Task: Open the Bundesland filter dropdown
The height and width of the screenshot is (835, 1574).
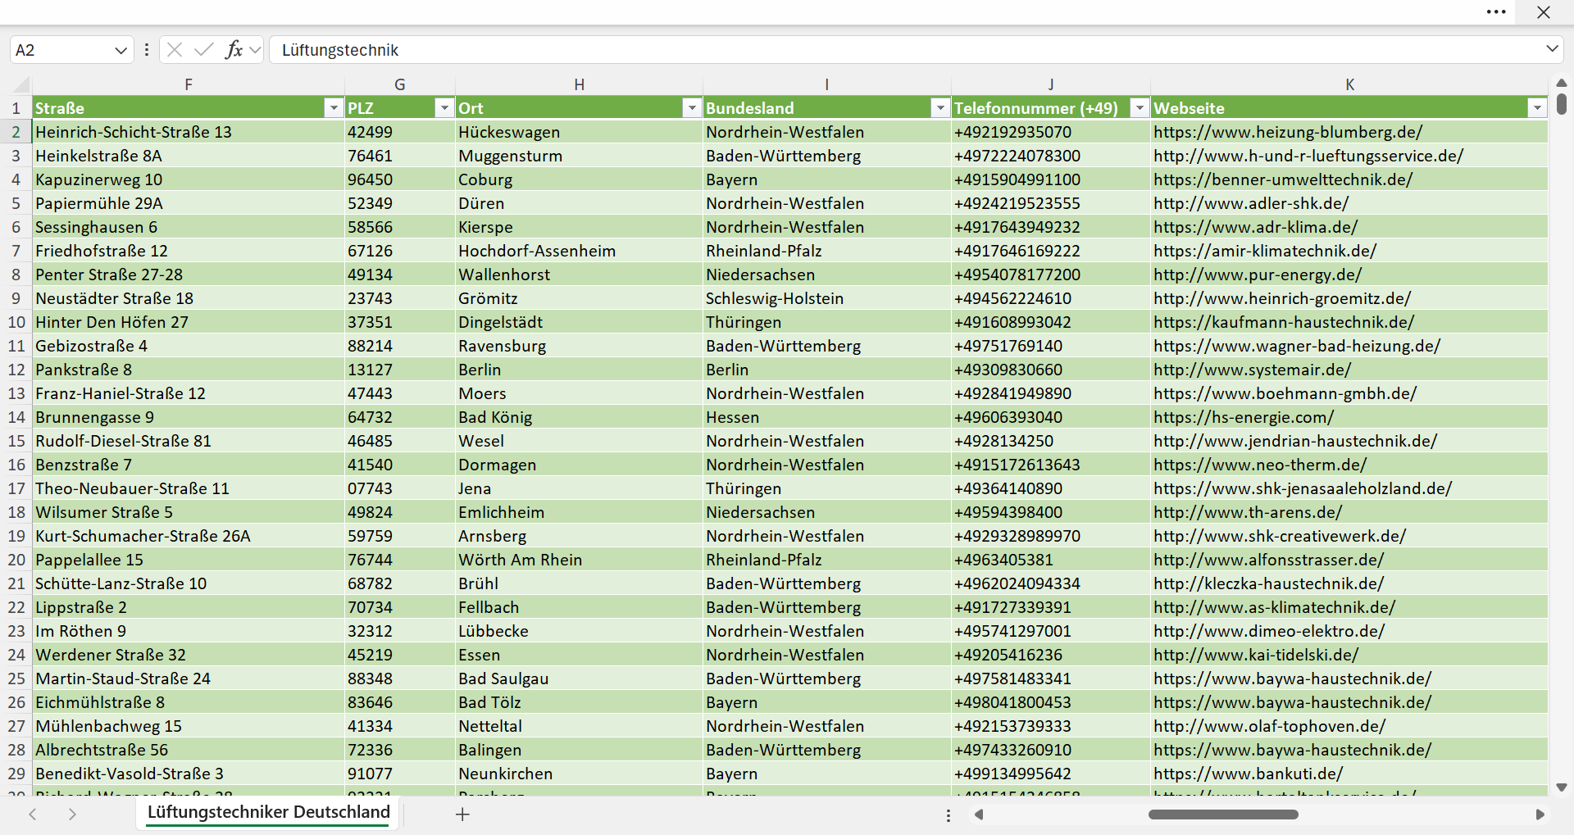Action: pyautogui.click(x=940, y=108)
